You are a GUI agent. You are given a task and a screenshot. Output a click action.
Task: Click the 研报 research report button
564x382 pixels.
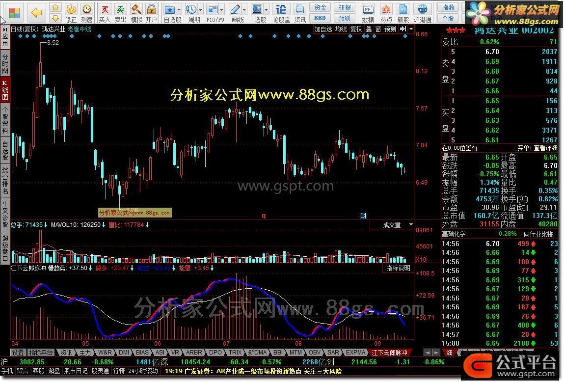pyautogui.click(x=345, y=7)
